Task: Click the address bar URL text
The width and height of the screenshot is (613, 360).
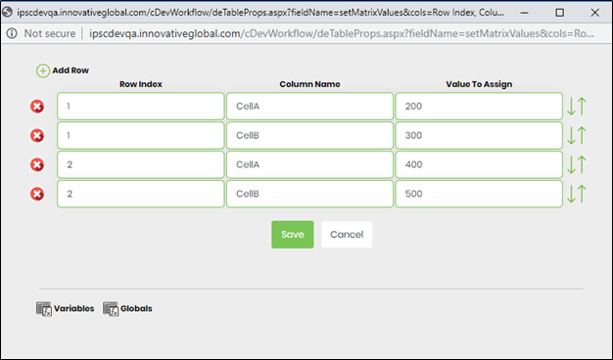Action: tap(342, 33)
